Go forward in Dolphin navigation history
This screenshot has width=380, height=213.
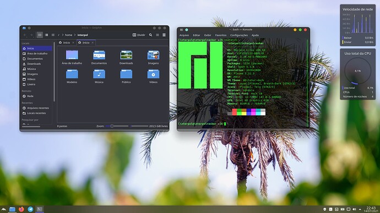[31, 35]
